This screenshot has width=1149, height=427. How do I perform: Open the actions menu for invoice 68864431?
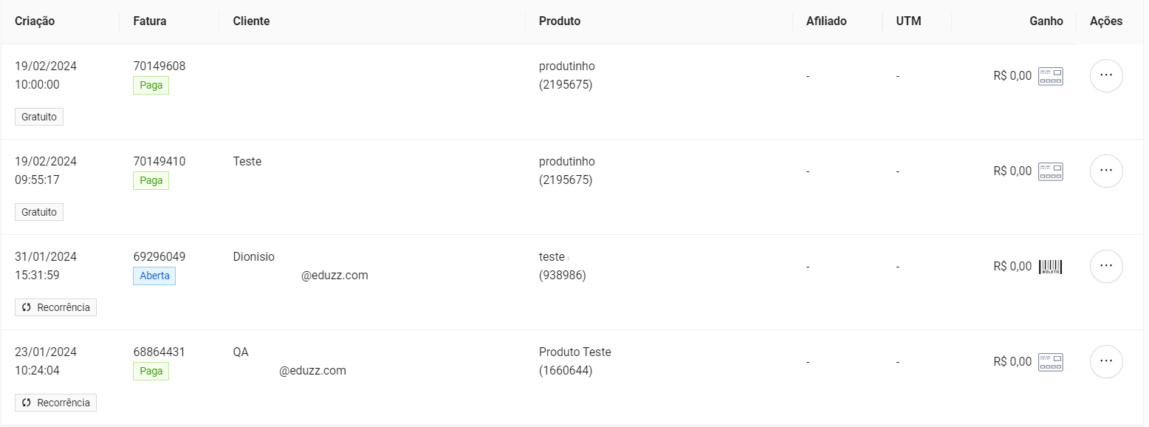1106,361
